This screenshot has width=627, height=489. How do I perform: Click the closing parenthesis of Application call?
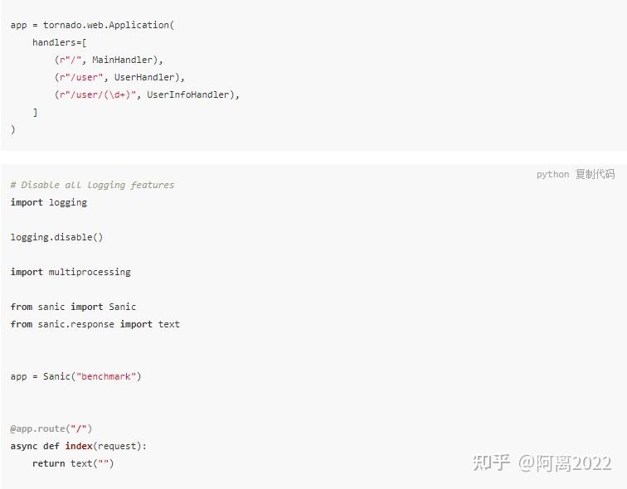12,129
